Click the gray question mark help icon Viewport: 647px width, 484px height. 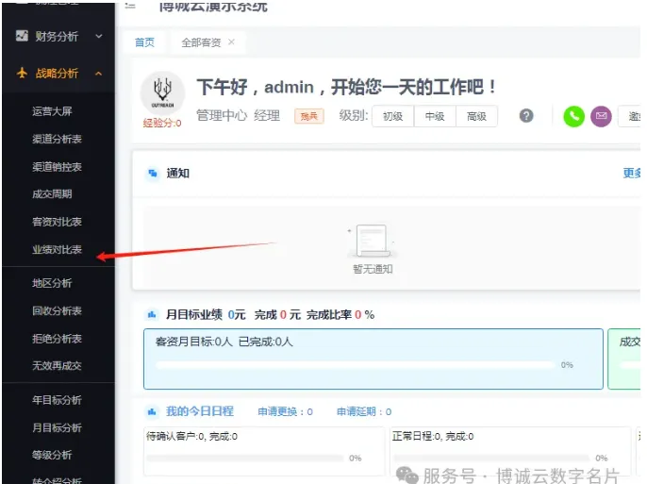pyautogui.click(x=526, y=115)
